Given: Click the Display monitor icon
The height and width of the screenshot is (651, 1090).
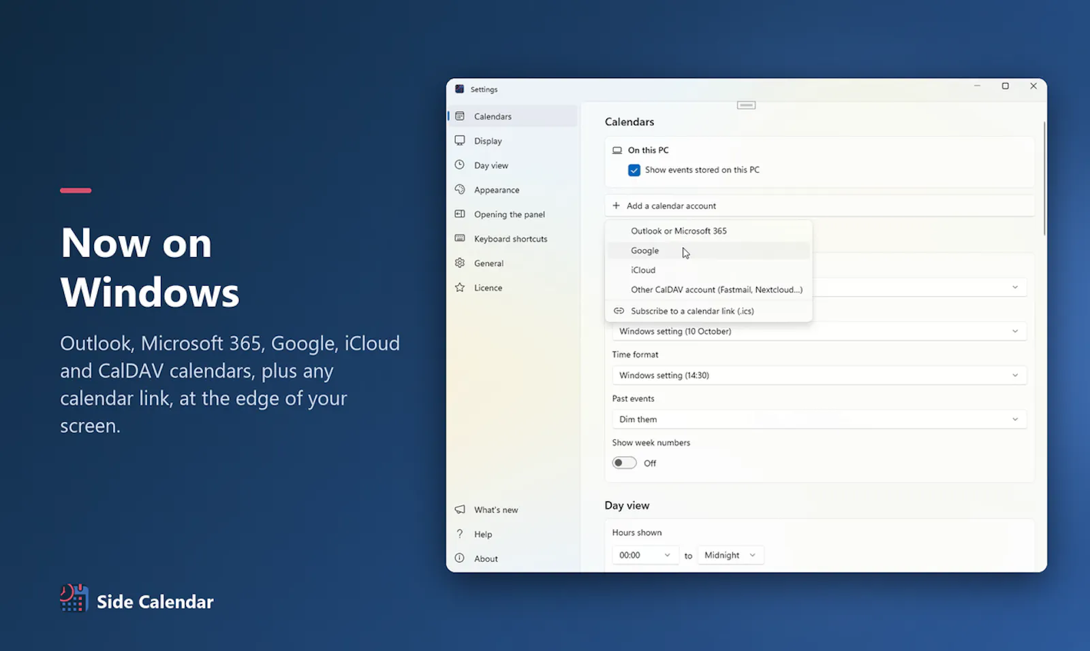Looking at the screenshot, I should click(x=460, y=141).
